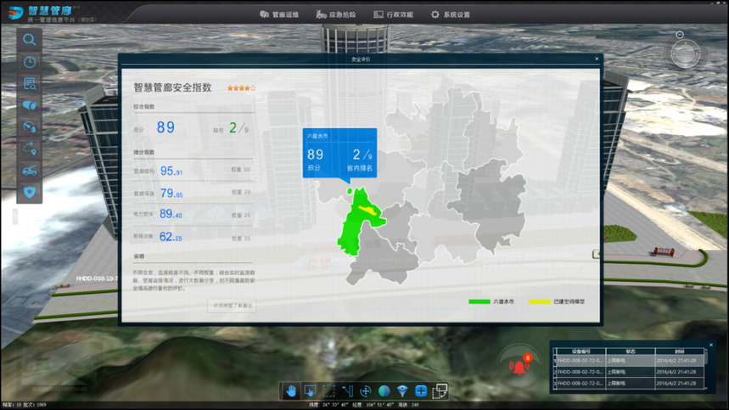Viewport: 729px width, 410px height.
Task: Click the pipe corridor icon in sidebar
Action: coord(30,105)
